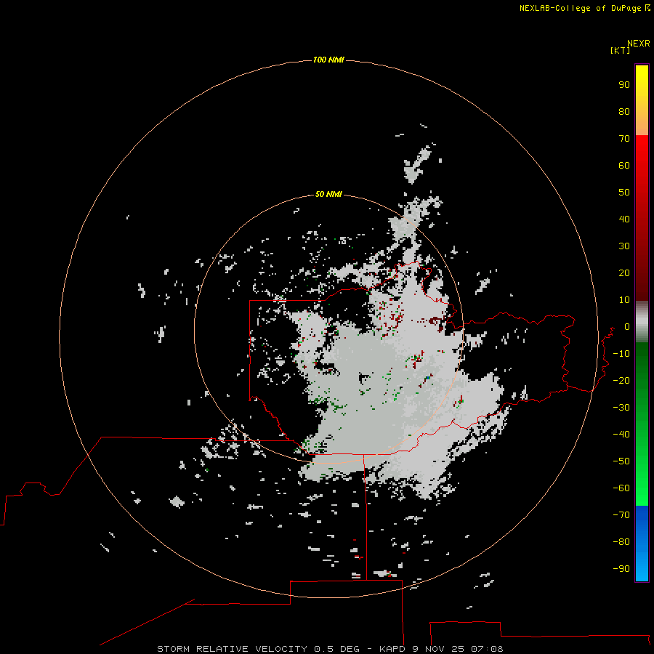Click the NEXLAB-College of DuPage header text
The width and height of the screenshot is (654, 654).
tap(584, 8)
